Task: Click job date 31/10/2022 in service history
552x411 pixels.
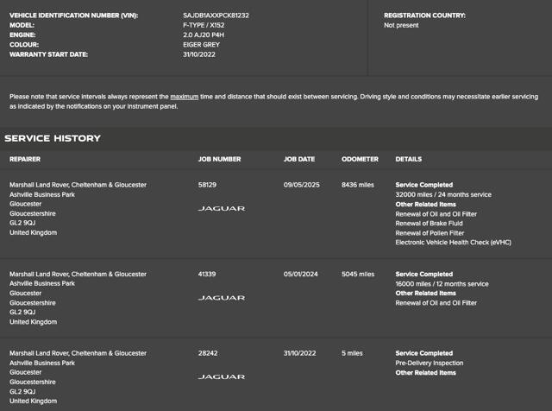Action: point(299,353)
